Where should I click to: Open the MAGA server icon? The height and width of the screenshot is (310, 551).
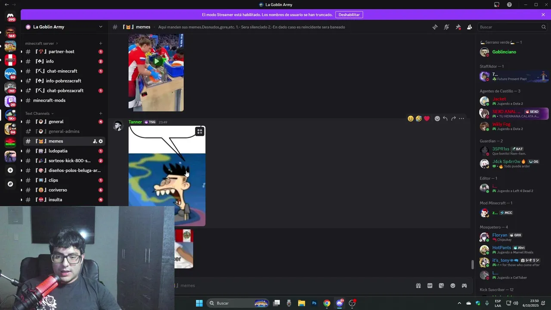click(10, 73)
